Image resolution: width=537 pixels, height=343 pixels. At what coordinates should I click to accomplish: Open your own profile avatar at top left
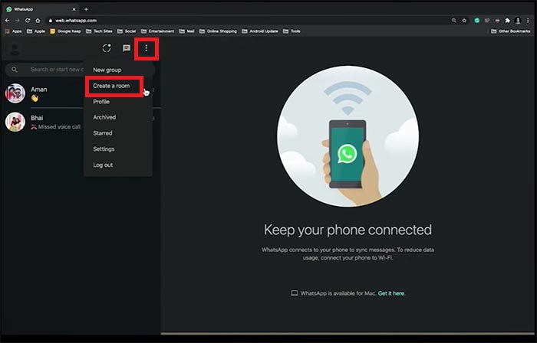click(15, 48)
